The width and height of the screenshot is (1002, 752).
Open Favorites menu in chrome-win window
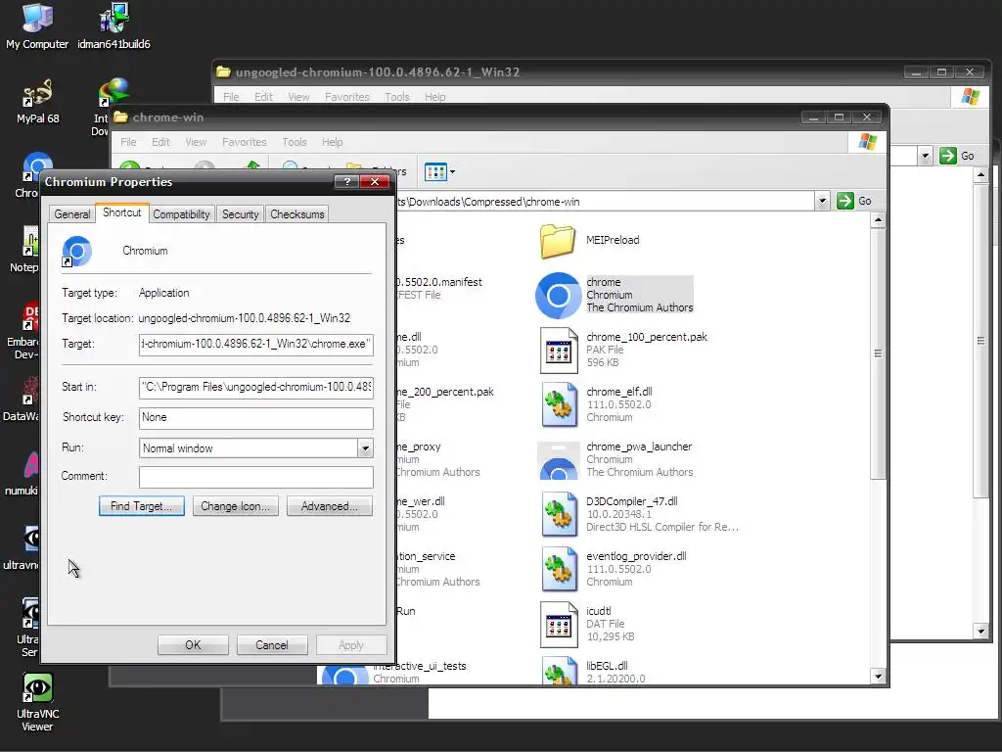tap(244, 142)
